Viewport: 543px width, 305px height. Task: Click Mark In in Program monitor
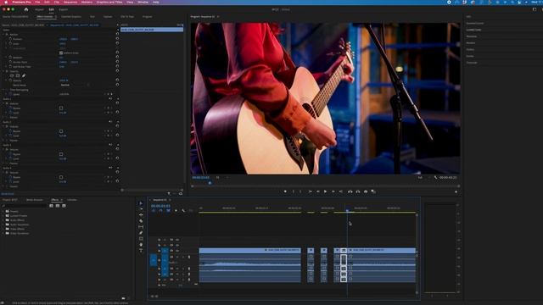click(x=293, y=191)
